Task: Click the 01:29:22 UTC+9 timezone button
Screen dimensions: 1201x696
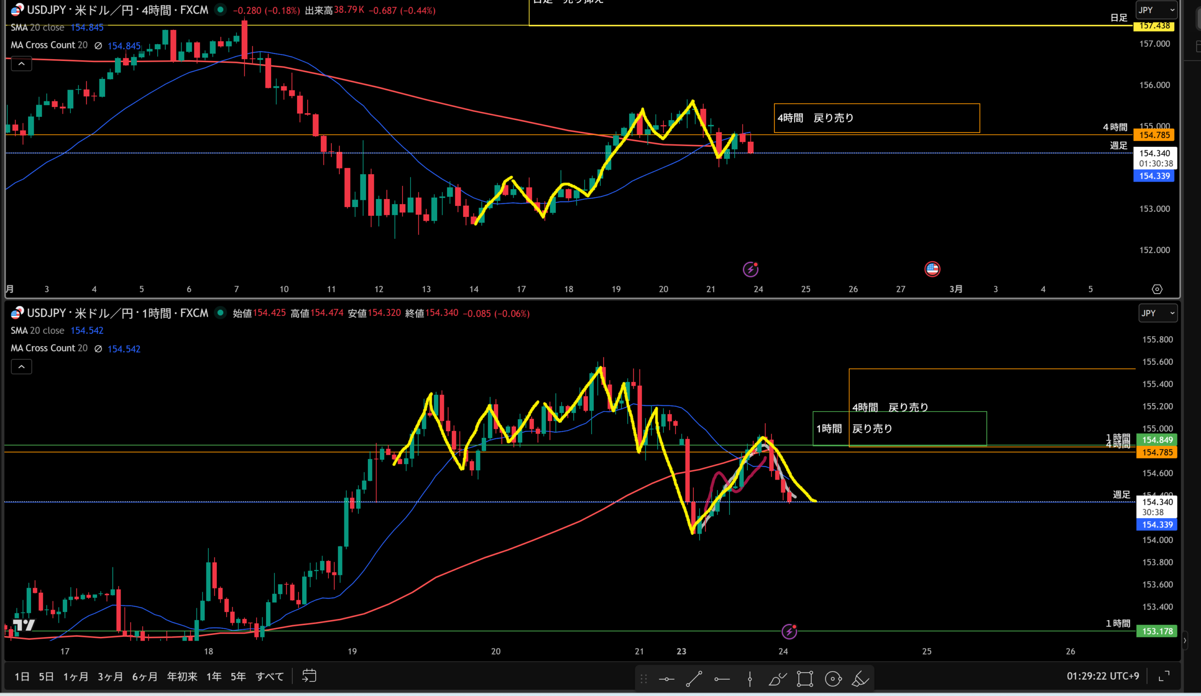Action: 1102,676
